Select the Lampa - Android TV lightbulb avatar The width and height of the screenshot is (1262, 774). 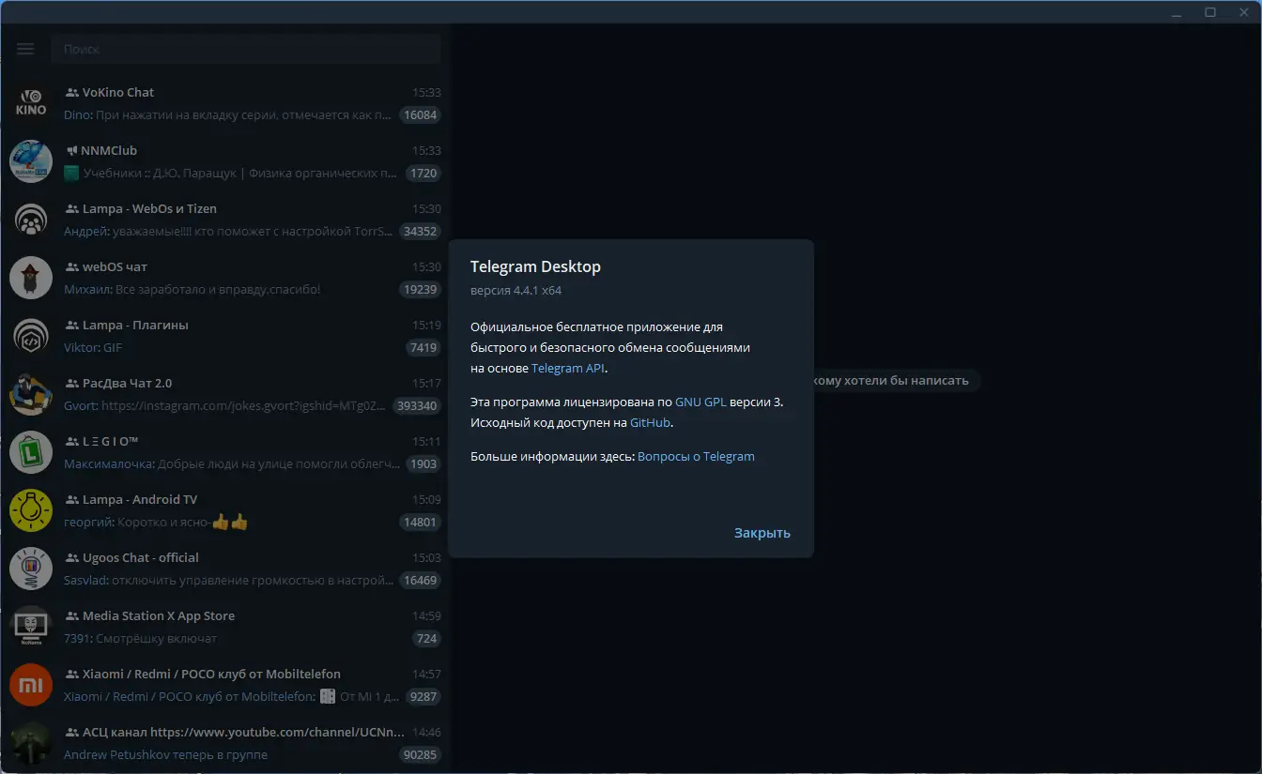tap(31, 510)
